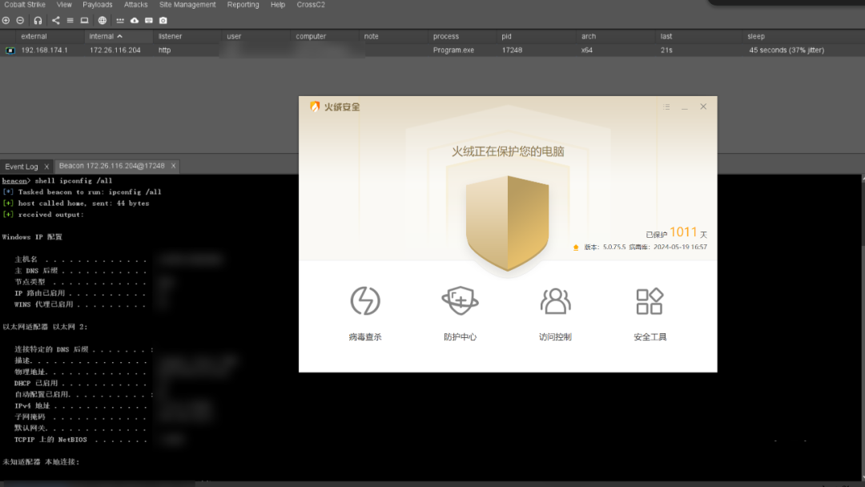Viewport: 865px width, 487px height.
Task: Switch to Beacon 172.26.116.204@17248 tab
Action: [x=111, y=166]
